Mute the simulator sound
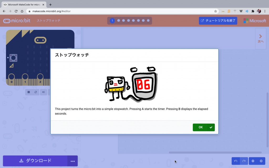 [43, 92]
